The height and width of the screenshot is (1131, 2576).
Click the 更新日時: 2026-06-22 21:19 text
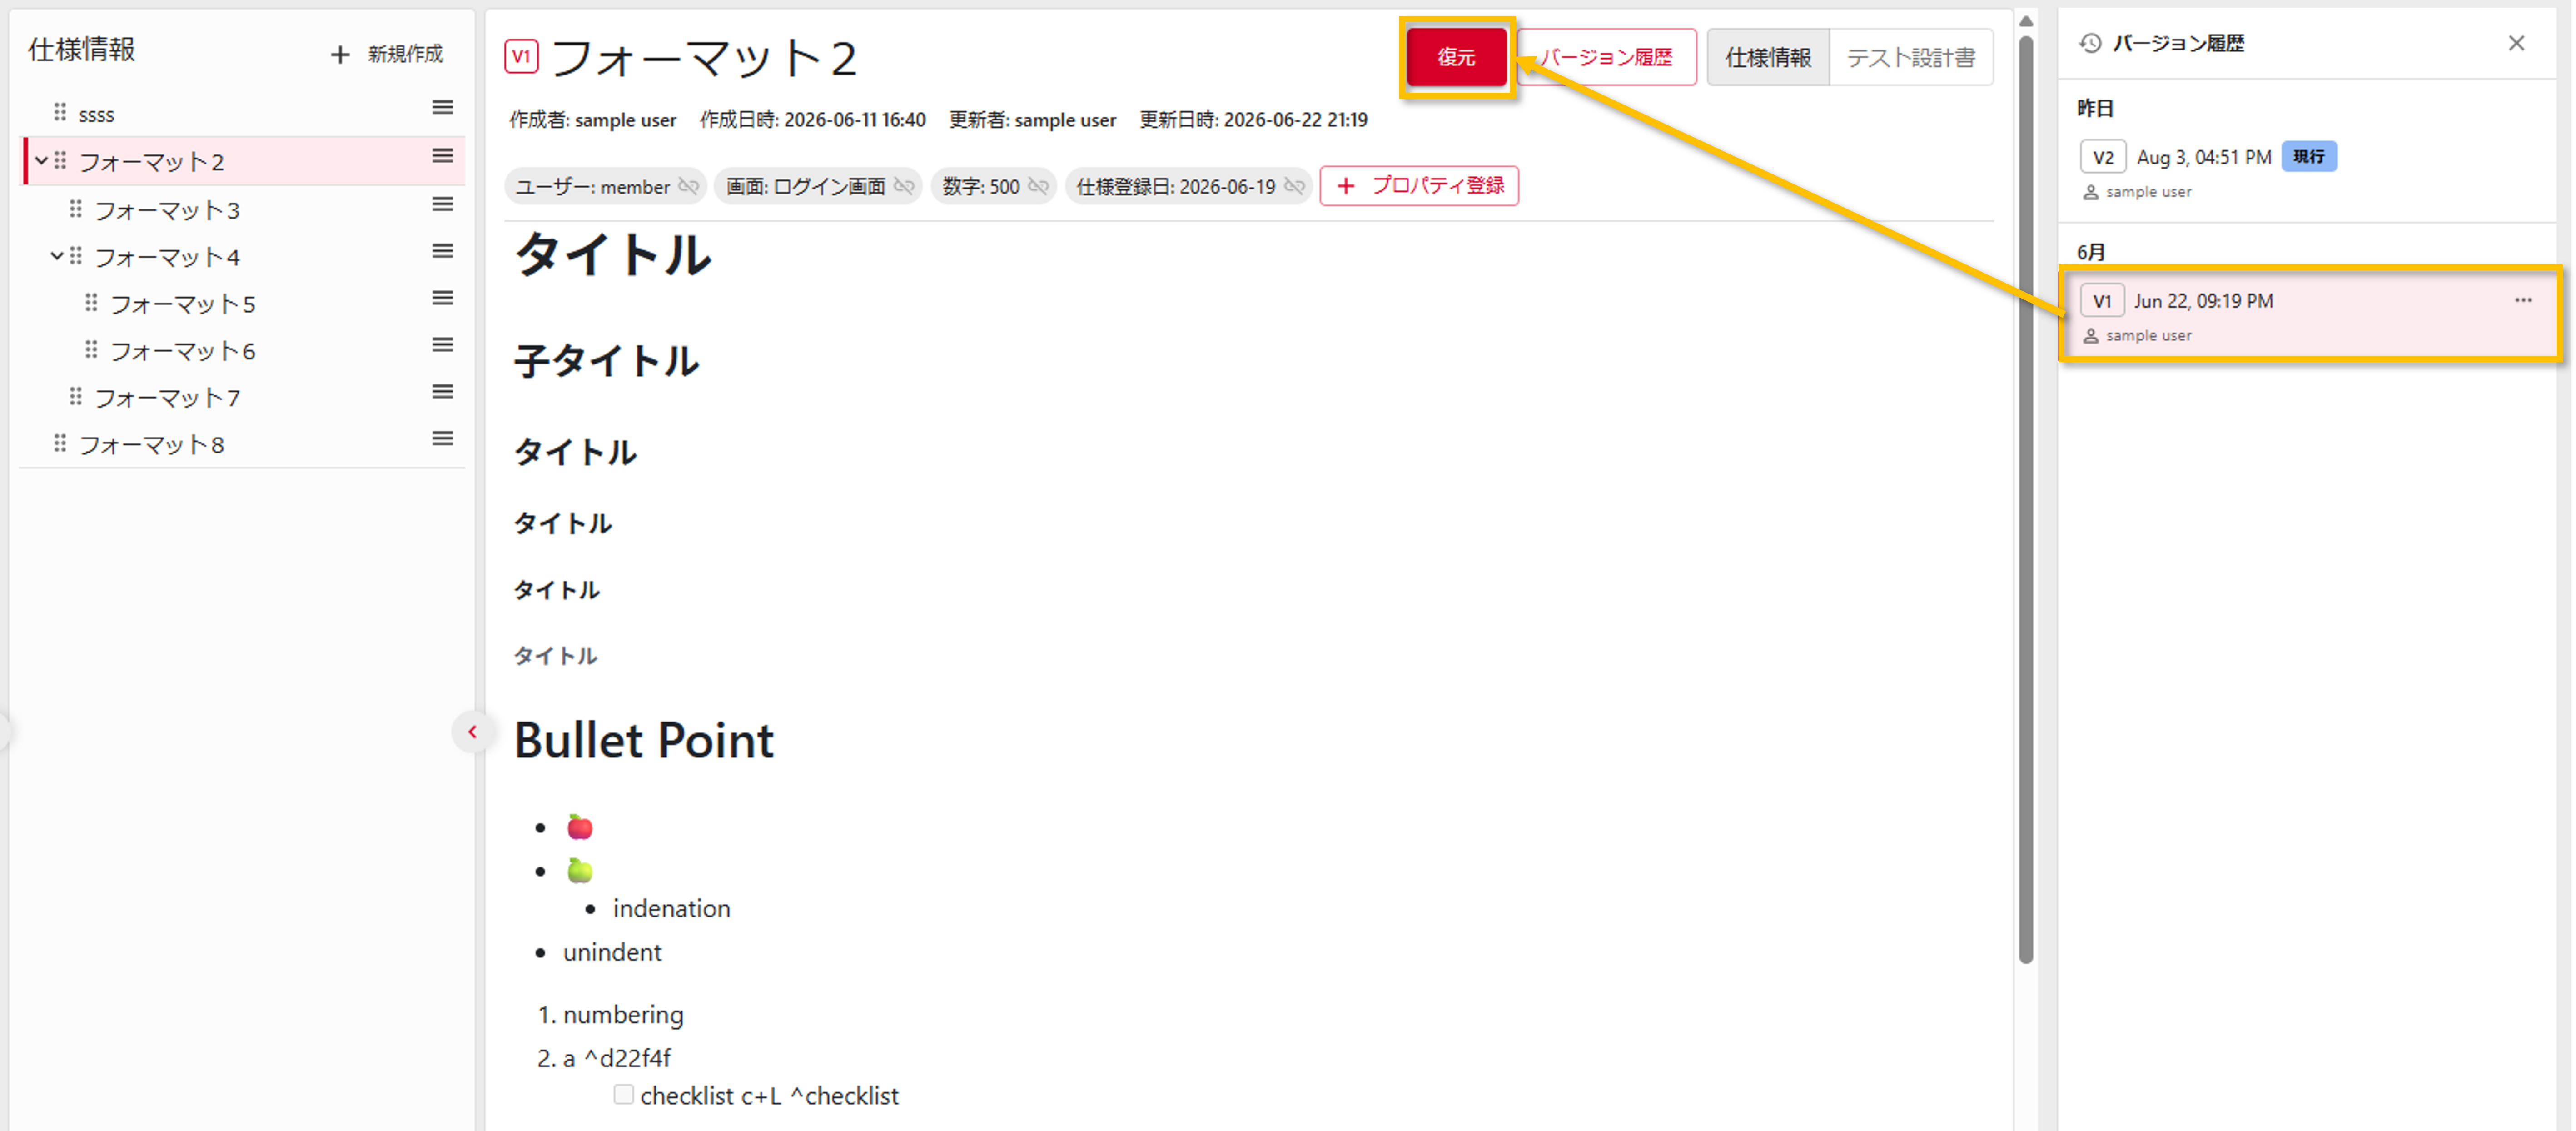(1253, 120)
